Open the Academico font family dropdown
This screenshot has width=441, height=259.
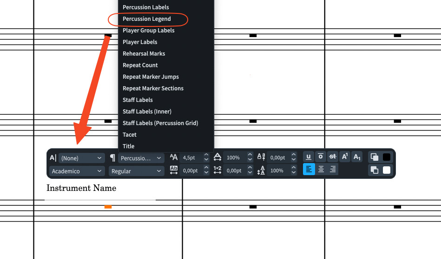pyautogui.click(x=77, y=171)
